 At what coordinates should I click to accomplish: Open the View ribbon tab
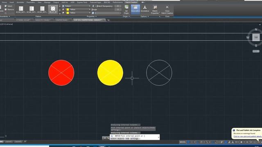point(39,2)
